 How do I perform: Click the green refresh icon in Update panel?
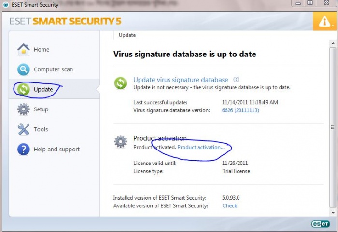point(120,83)
